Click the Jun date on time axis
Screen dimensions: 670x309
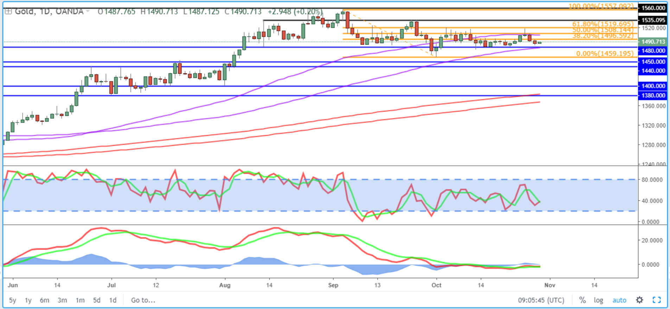(13, 285)
